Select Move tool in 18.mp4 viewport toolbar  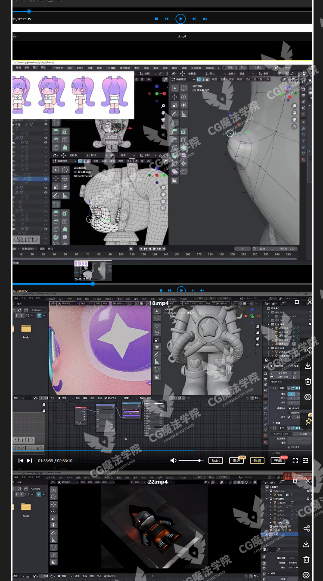pos(157,325)
